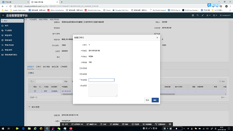233x131 pixels.
Task: Open the header dropdown next to favorites
Action: coord(215,15)
